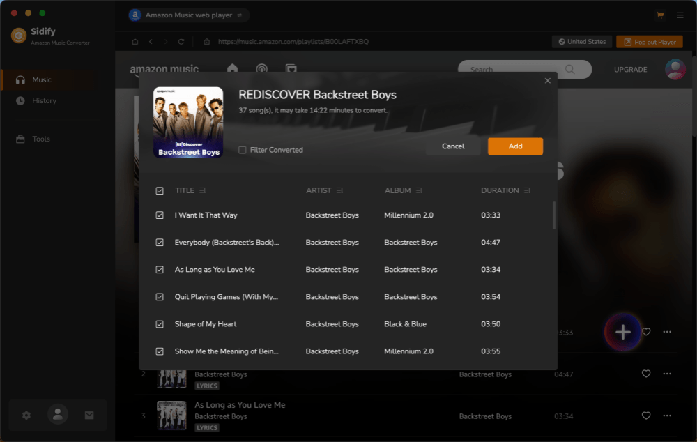
Task: Click the REDISCOVER Backstreet Boys cover thumbnail
Action: point(188,122)
